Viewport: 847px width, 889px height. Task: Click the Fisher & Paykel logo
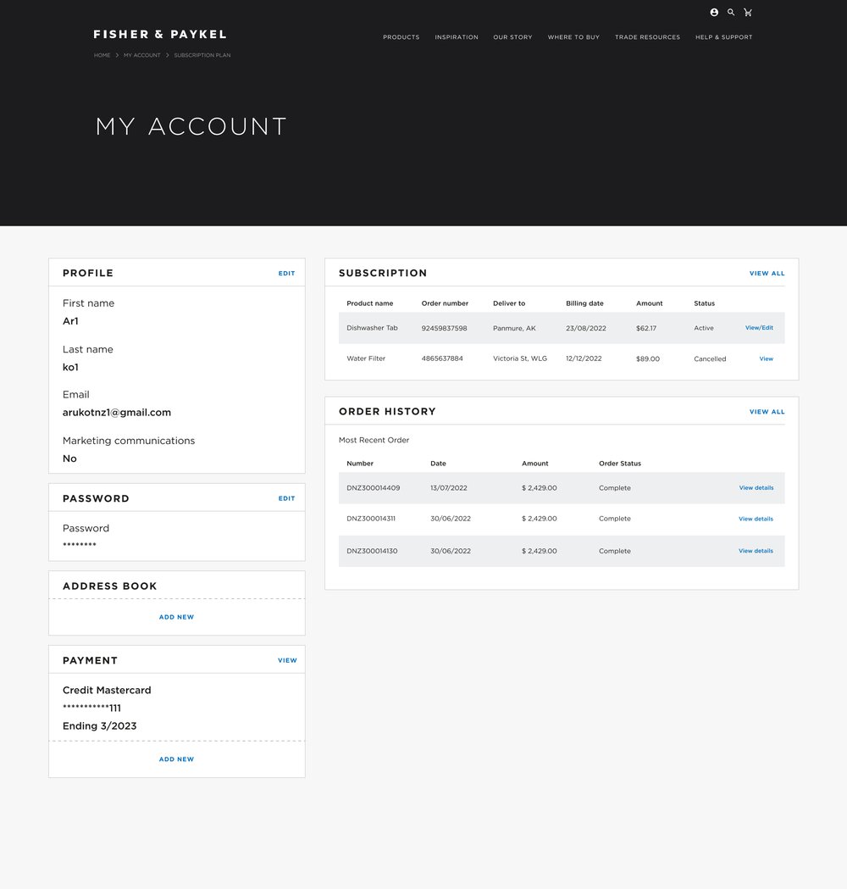160,35
